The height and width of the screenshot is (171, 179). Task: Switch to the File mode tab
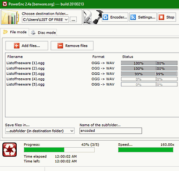[15, 32]
